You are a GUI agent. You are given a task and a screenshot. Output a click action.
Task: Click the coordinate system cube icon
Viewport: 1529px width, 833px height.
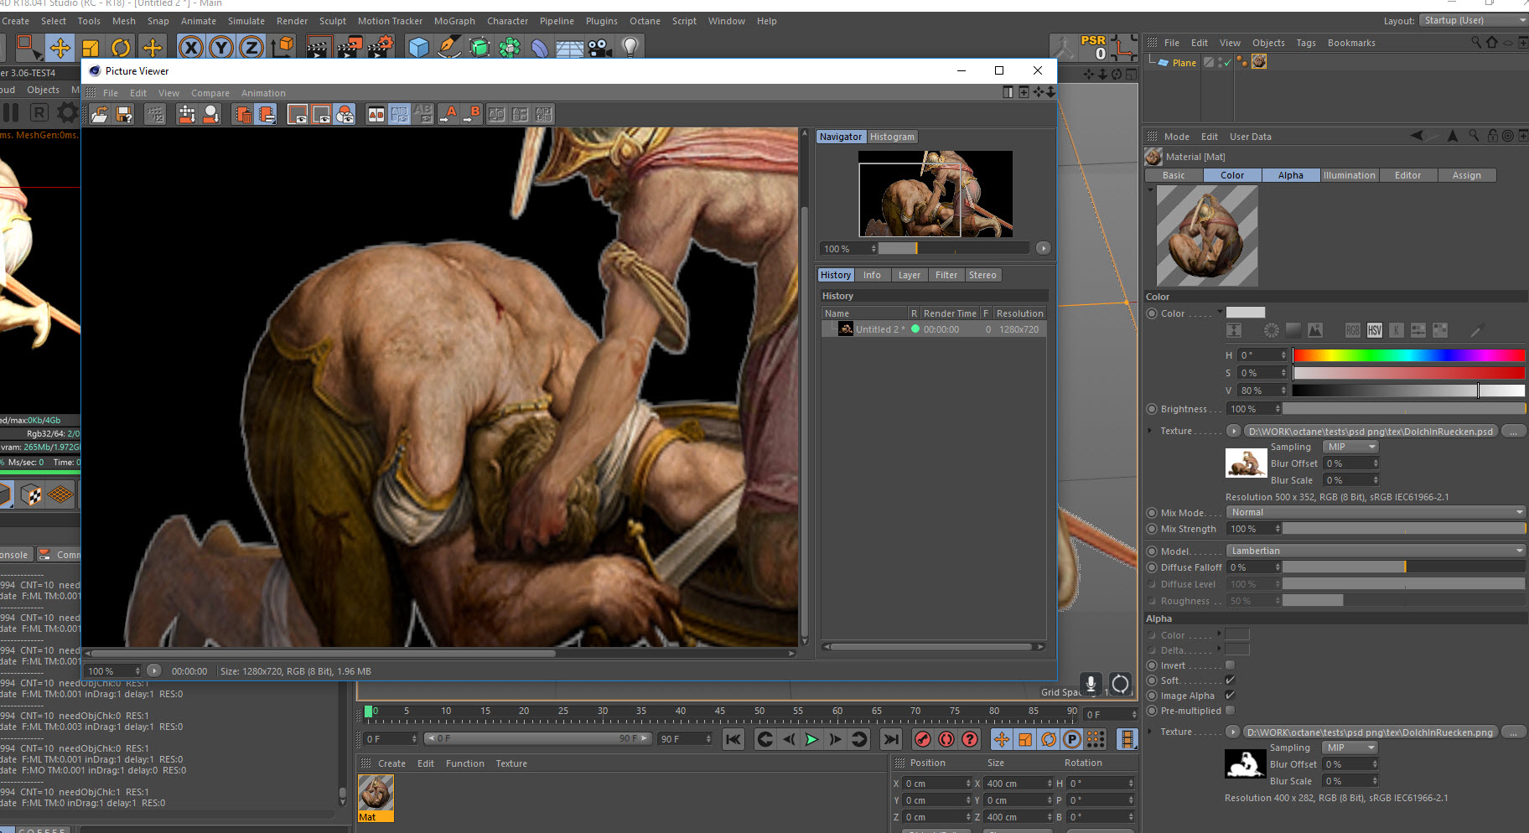(x=283, y=47)
